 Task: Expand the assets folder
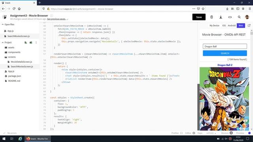pos(9,47)
